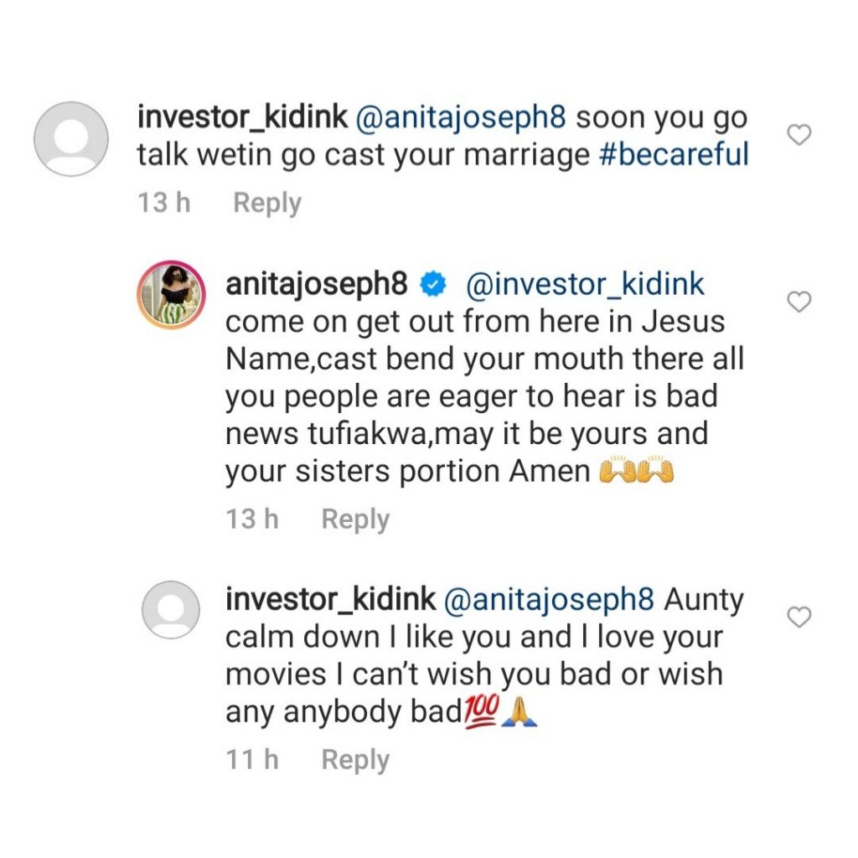Open the @anitajoseph8 mention in the #becareful comment
This screenshot has width=858, height=858.
(x=462, y=118)
